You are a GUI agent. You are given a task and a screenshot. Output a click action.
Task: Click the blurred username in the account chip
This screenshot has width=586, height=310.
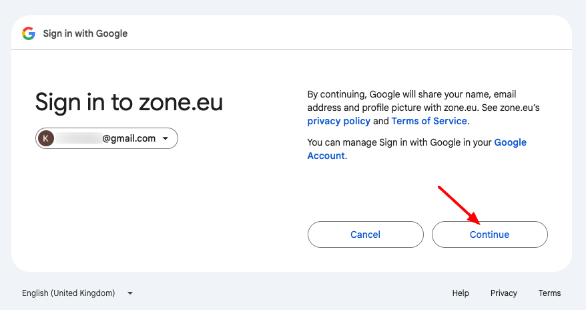78,138
